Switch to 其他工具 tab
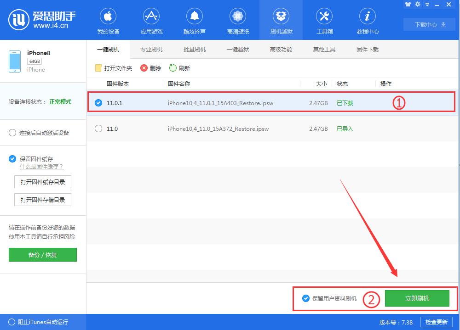 (324, 50)
